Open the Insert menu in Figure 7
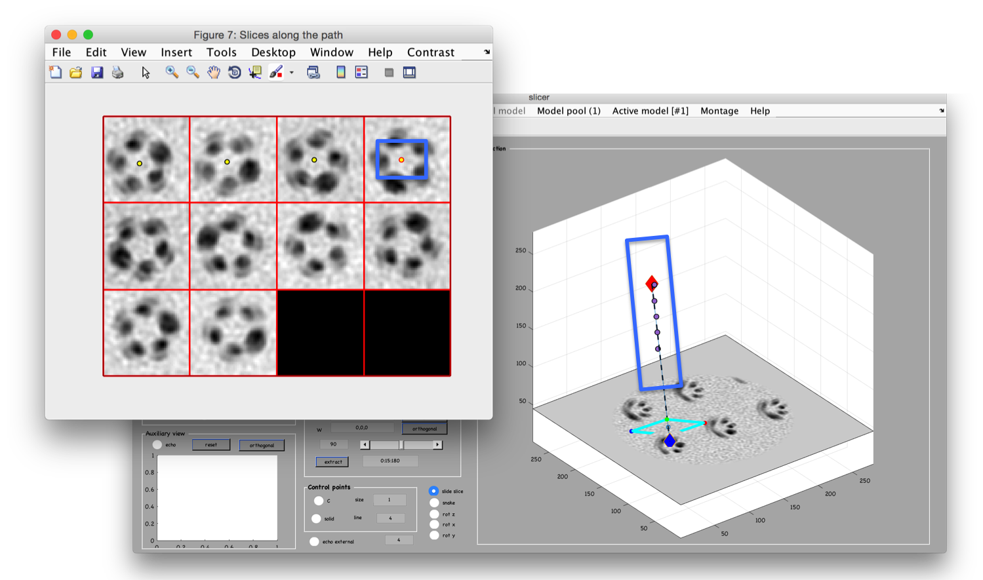This screenshot has width=983, height=580. pyautogui.click(x=176, y=52)
